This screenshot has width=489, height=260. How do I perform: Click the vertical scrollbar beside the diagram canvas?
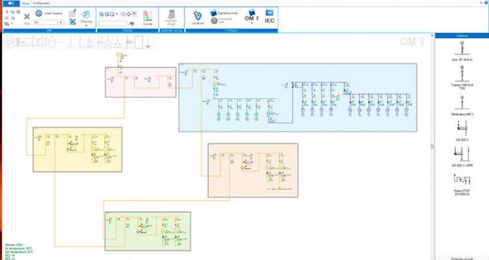coord(432,146)
